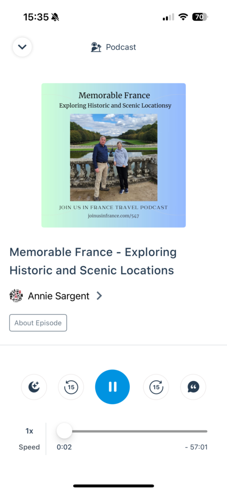
Task: Tap the Podcast header icon
Action: click(x=96, y=47)
